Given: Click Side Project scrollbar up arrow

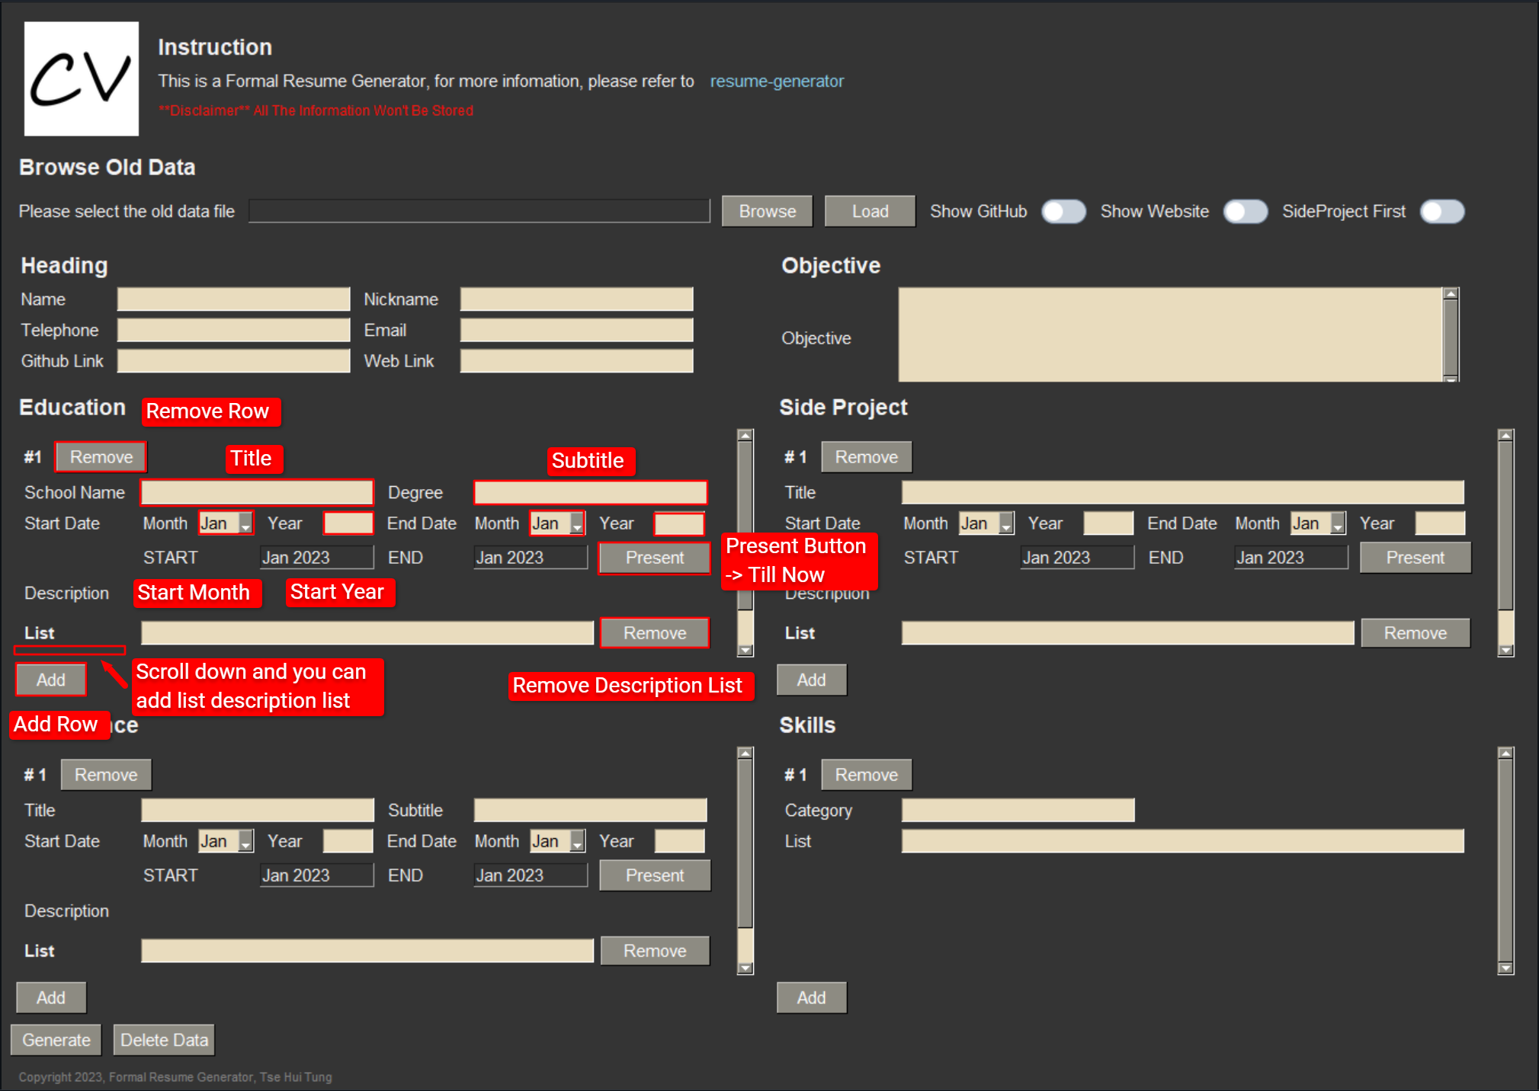Looking at the screenshot, I should tap(1505, 436).
